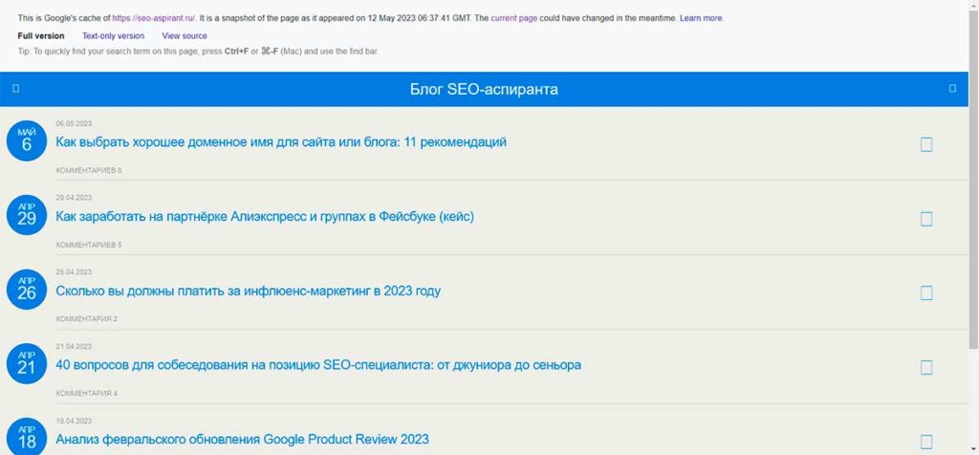The width and height of the screenshot is (979, 455).
Task: Open the Learn more link
Action: [701, 18]
